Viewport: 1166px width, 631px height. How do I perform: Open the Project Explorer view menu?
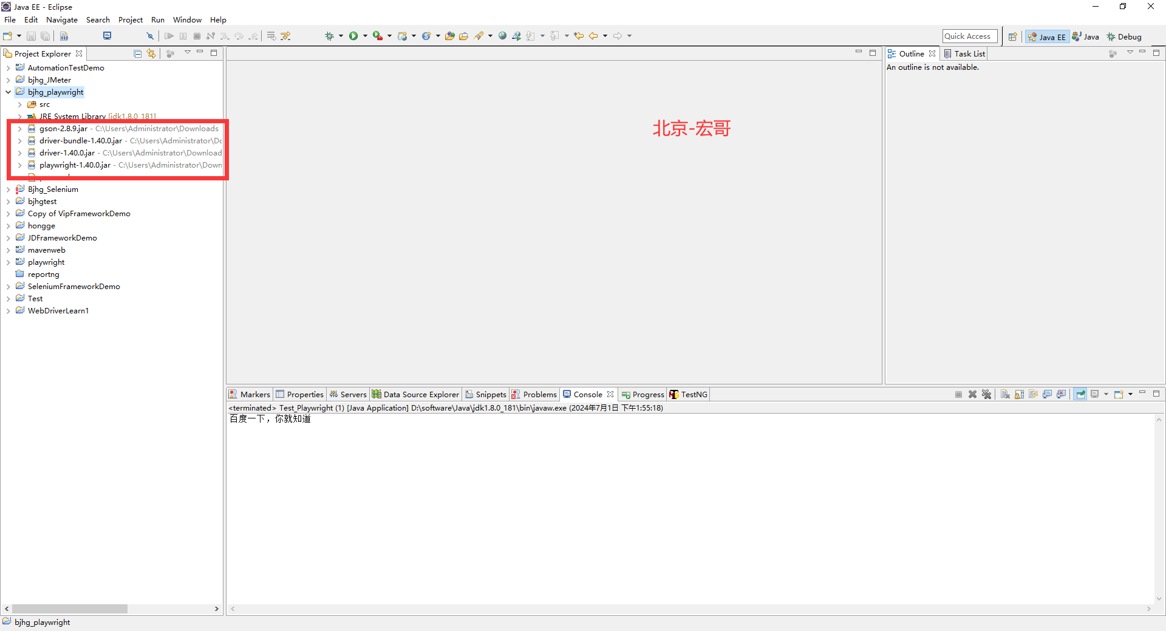pyautogui.click(x=188, y=53)
